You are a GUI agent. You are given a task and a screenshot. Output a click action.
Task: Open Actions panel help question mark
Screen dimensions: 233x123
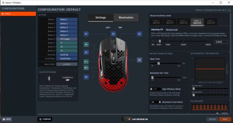click(x=77, y=14)
